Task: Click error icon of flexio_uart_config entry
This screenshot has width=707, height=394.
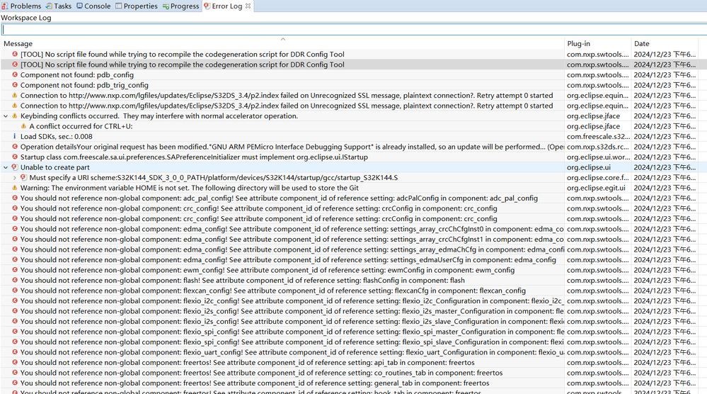Action: (x=14, y=352)
